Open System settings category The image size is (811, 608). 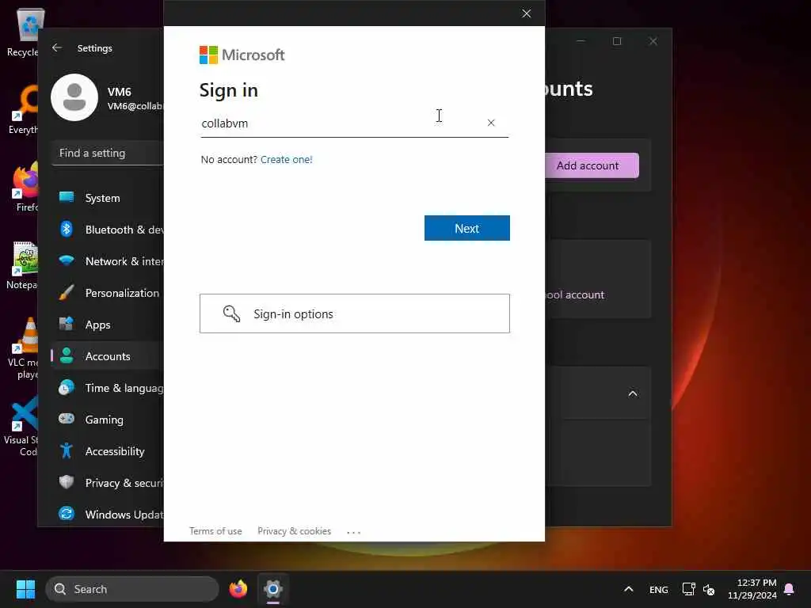pos(107,197)
